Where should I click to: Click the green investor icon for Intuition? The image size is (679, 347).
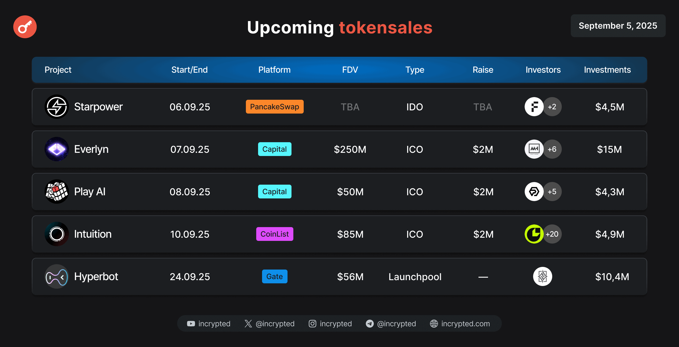[534, 234]
